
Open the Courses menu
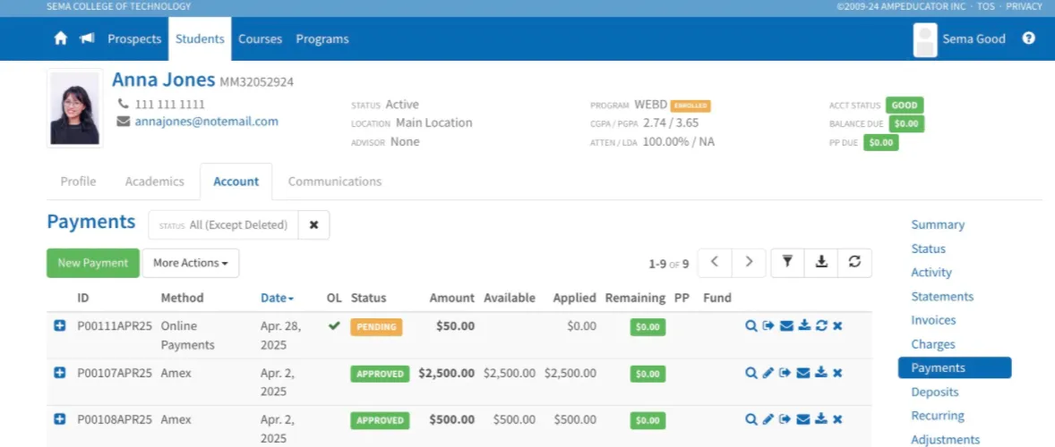261,39
